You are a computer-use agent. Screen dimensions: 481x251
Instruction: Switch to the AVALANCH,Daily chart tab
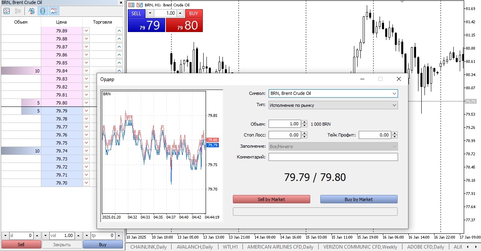click(x=195, y=247)
